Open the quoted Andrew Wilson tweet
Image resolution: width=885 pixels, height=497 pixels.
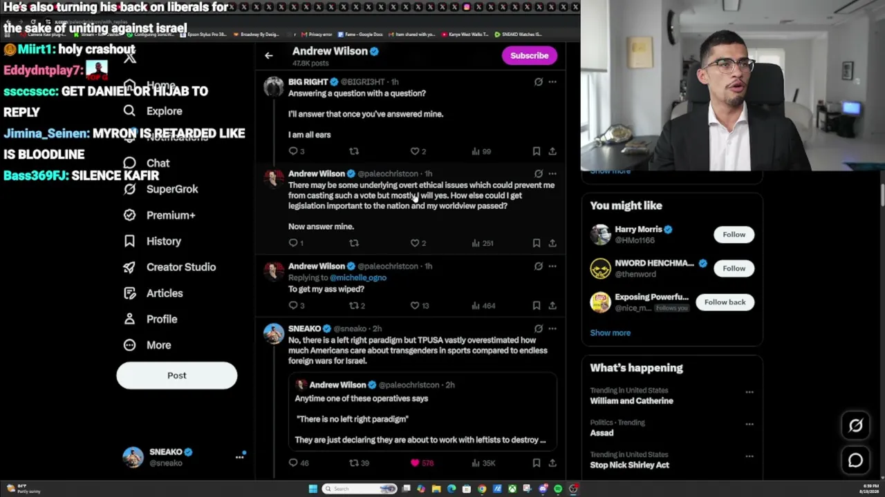tap(422, 411)
